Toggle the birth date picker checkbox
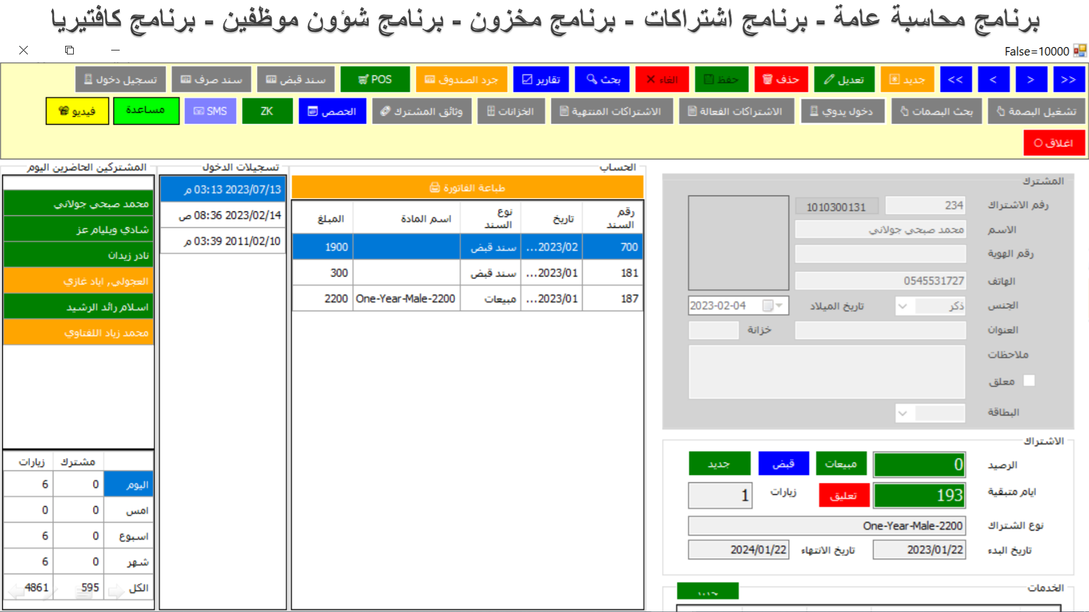 (767, 305)
